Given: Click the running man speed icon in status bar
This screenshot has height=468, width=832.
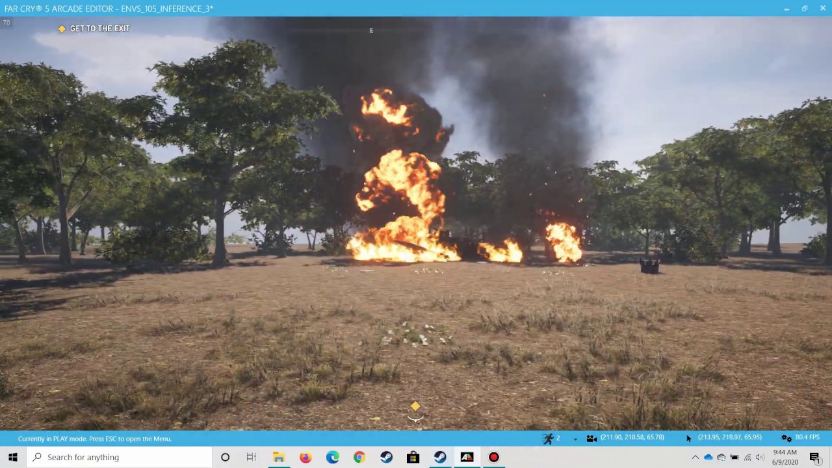Looking at the screenshot, I should tap(548, 439).
